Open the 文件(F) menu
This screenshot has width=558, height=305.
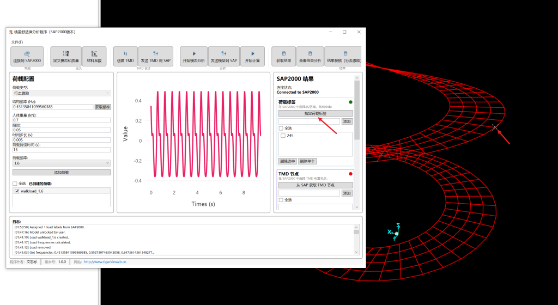click(x=17, y=42)
